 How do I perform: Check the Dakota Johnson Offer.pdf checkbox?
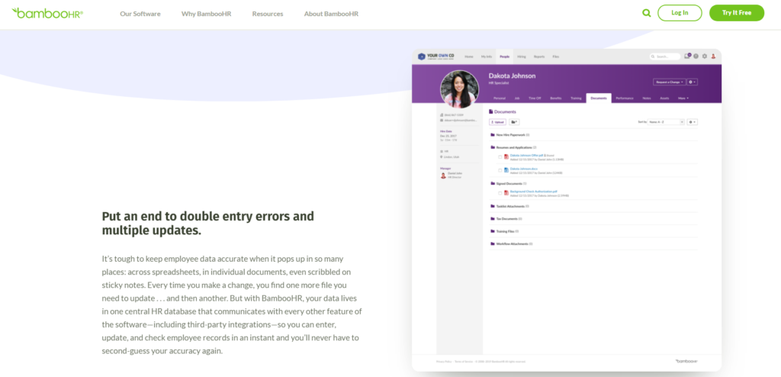(x=500, y=156)
